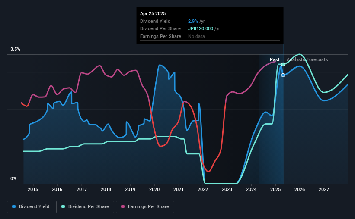Click the JP¥120.000 dividend value in tooltip
Image resolution: width=355 pixels, height=219 pixels.
(x=201, y=29)
